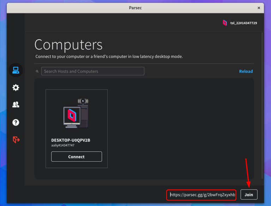Click the DESKTOP-U0QPV2B host name label
Screen dimensions: 271x206
click(71, 140)
